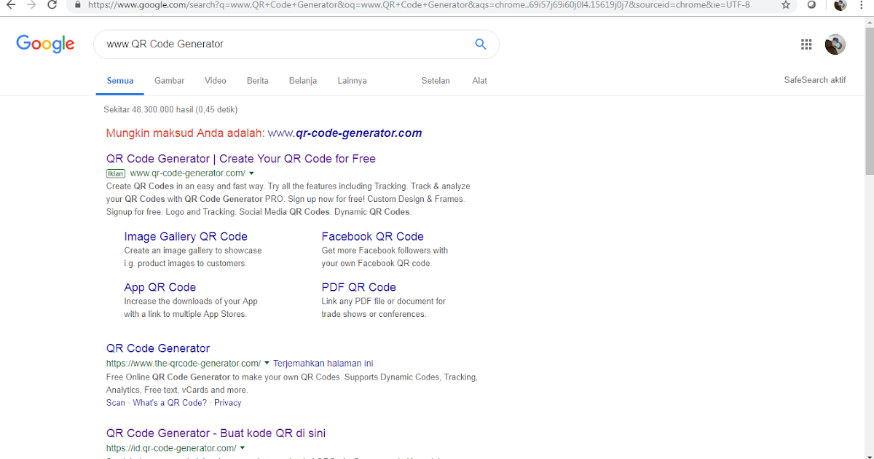Open the Alat tools option
Viewport: 874px width, 459px height.
coord(479,81)
